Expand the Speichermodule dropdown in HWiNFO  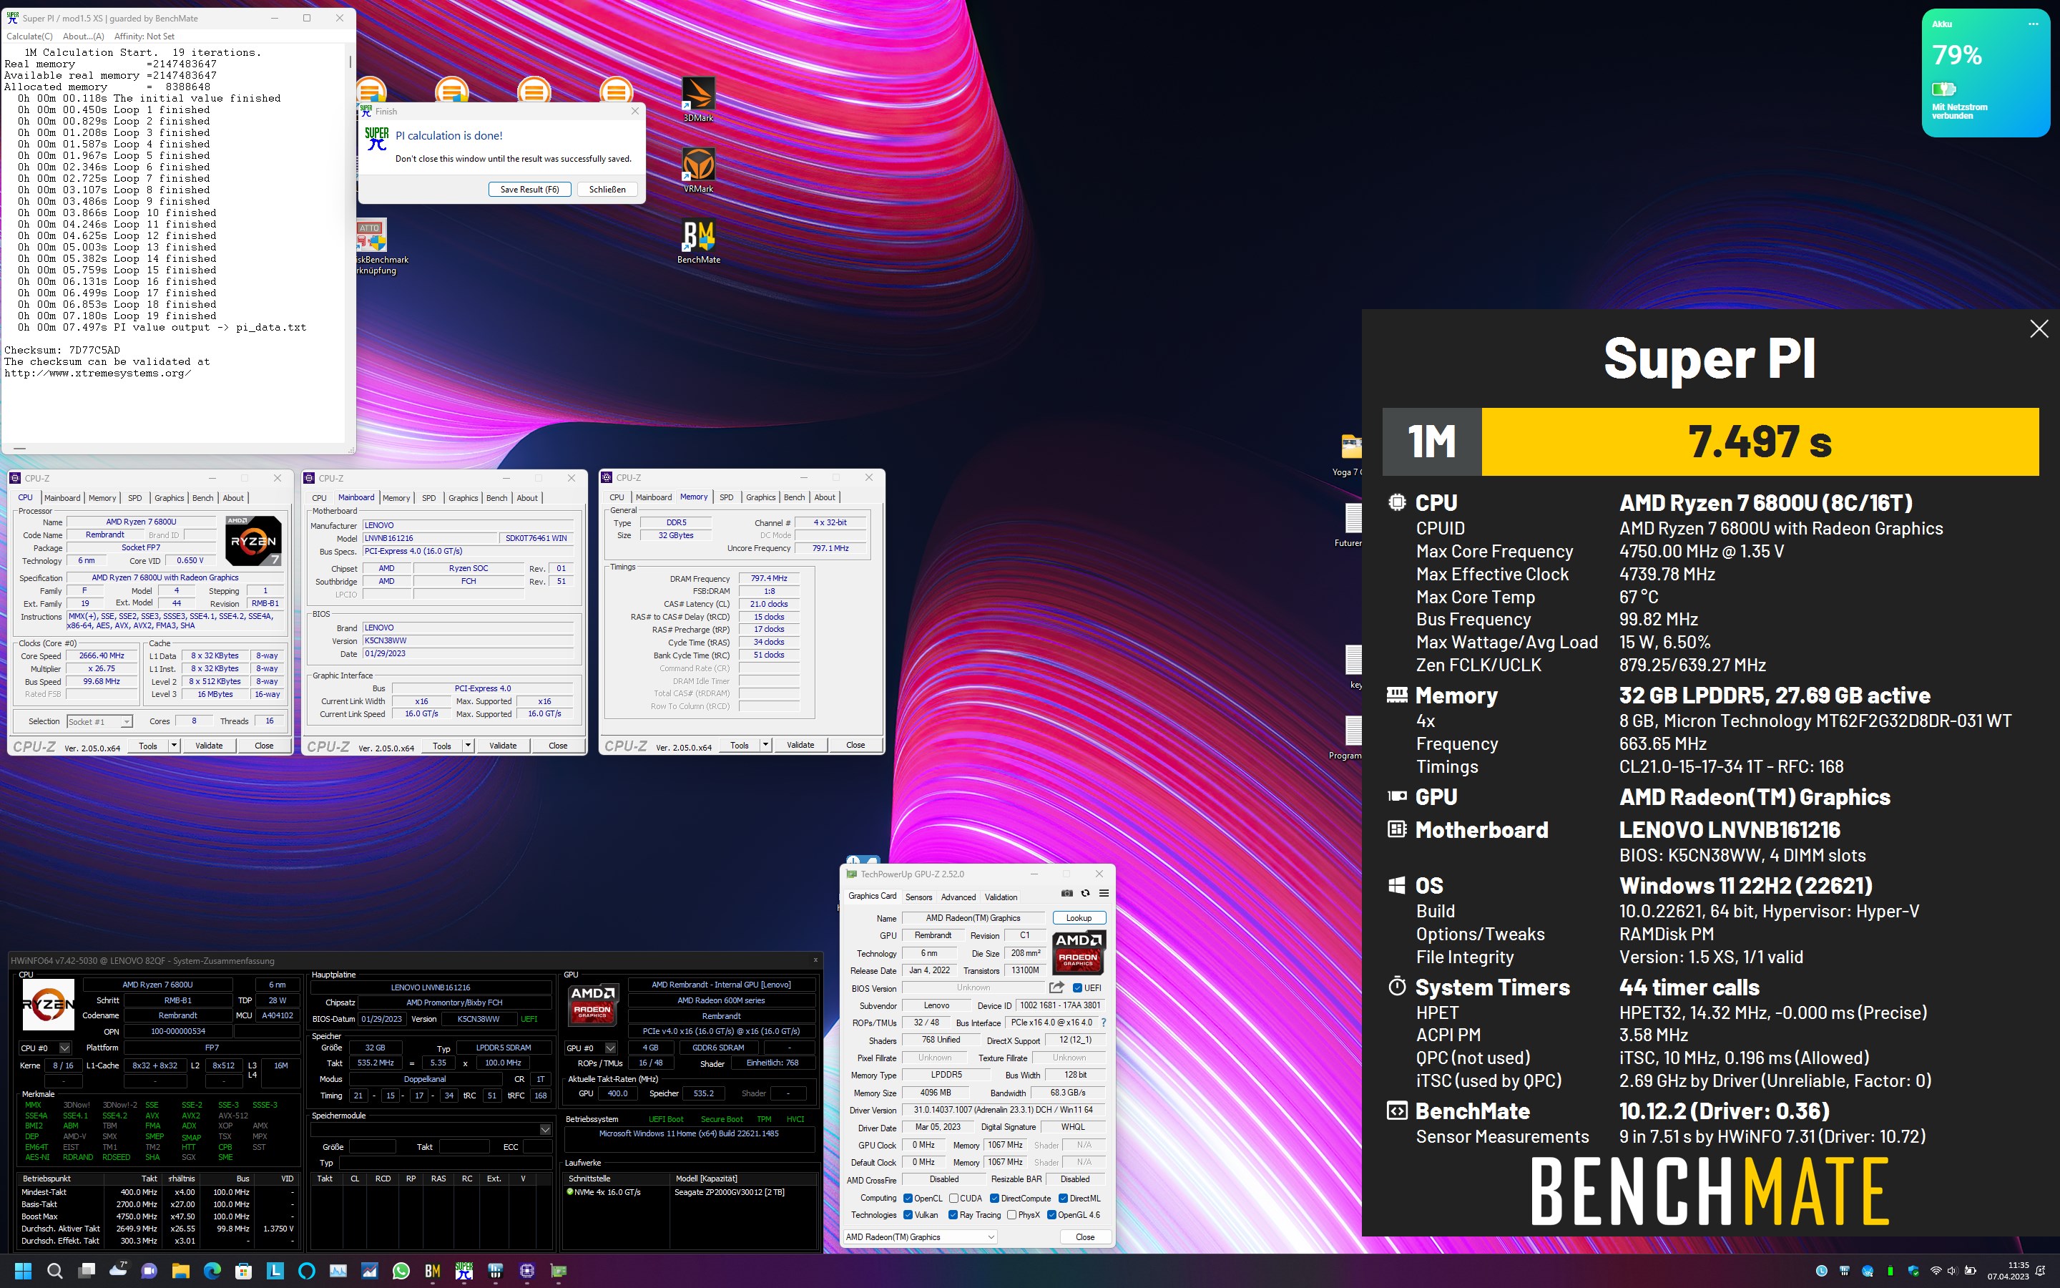coord(546,1130)
